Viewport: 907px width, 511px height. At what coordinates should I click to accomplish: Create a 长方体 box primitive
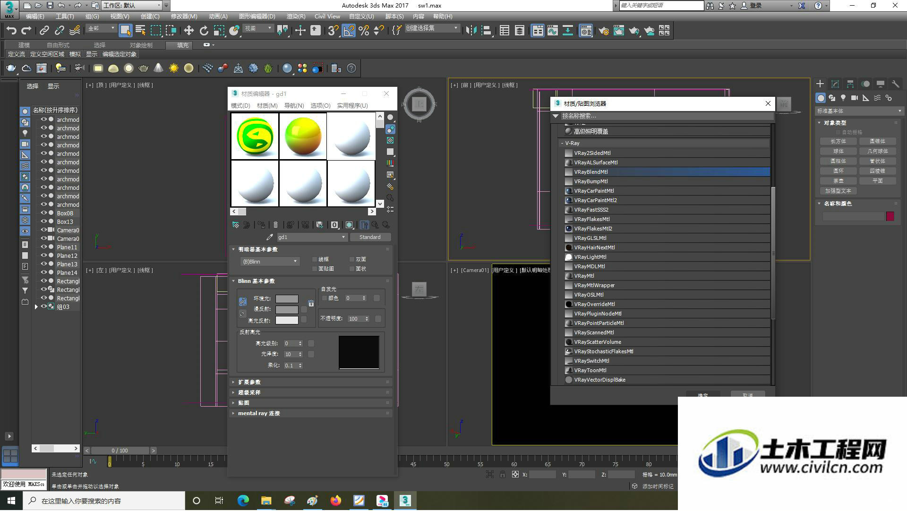click(x=838, y=141)
